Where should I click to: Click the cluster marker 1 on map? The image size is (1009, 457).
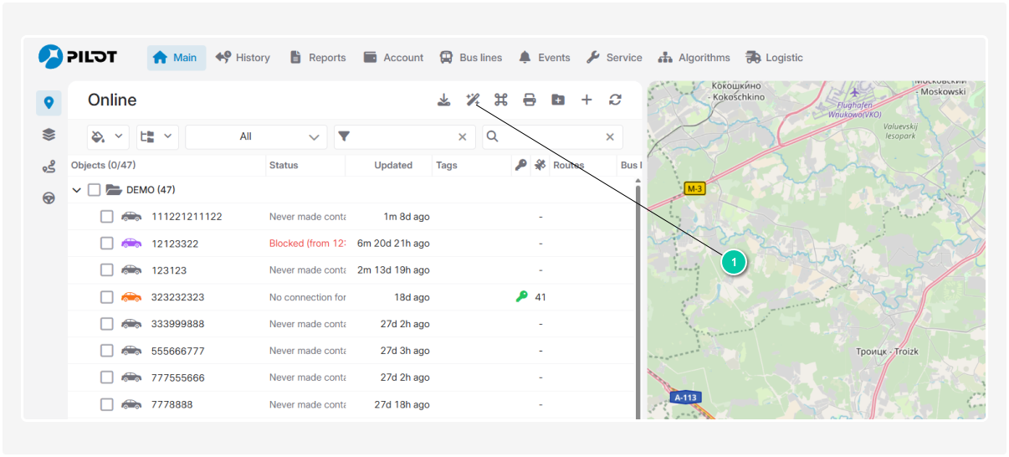[x=734, y=262]
